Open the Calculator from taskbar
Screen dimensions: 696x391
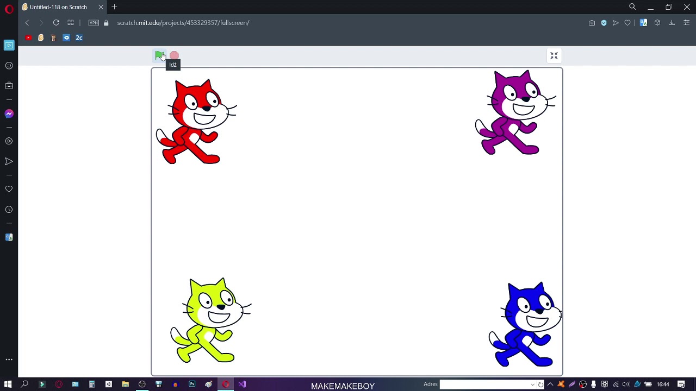[92, 384]
